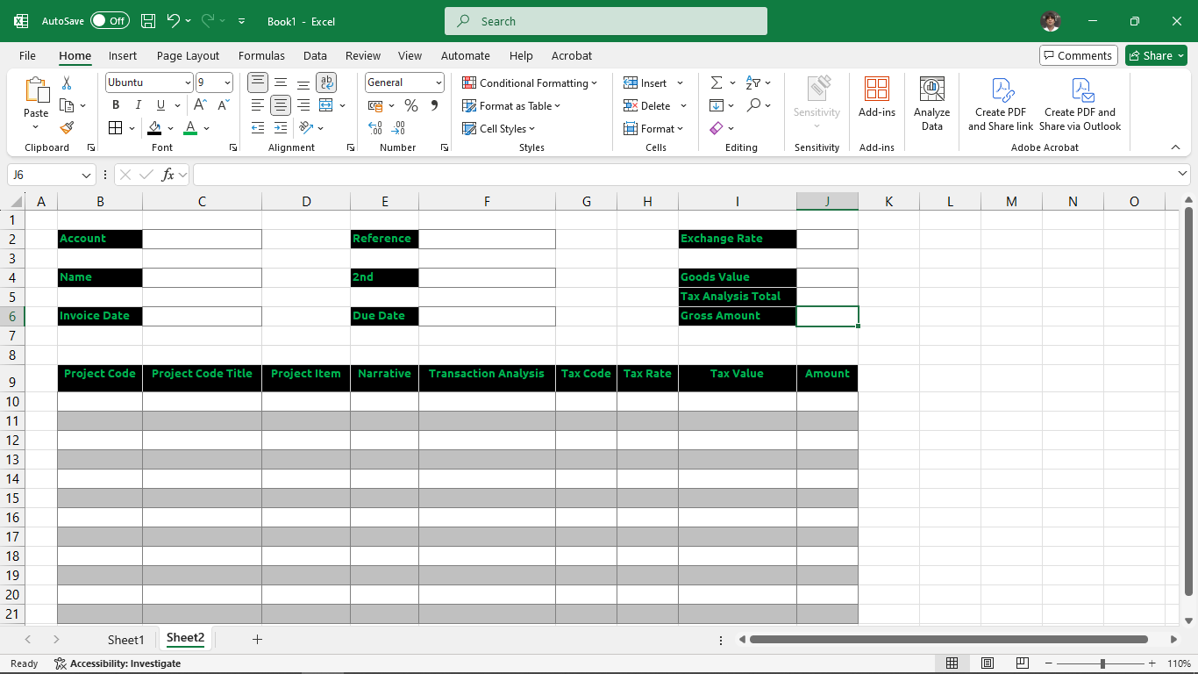1198x674 pixels.
Task: Click the Underline formatting icon
Action: click(x=160, y=105)
